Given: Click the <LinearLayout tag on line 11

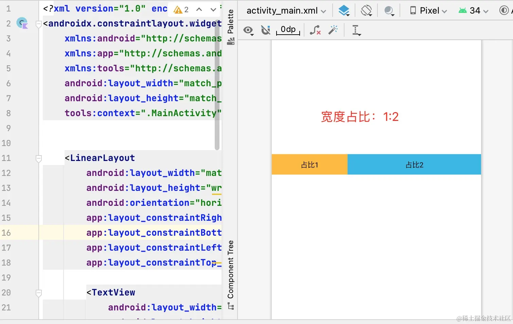Looking at the screenshot, I should pyautogui.click(x=100, y=158).
